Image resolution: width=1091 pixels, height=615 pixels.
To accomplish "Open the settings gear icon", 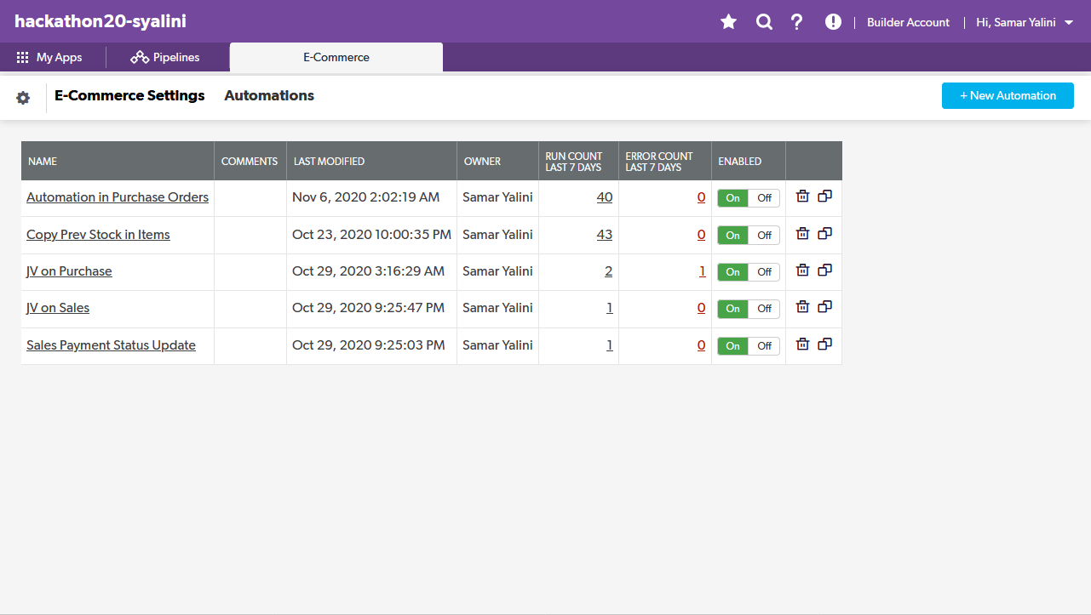I will 23,98.
